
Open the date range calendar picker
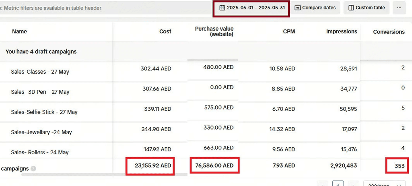pyautogui.click(x=251, y=8)
